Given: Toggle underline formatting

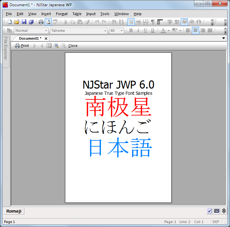Looking at the screenshot, I should 145,31.
